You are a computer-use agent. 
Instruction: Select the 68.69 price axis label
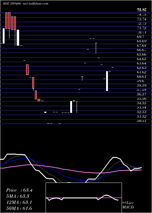pos(142,41)
